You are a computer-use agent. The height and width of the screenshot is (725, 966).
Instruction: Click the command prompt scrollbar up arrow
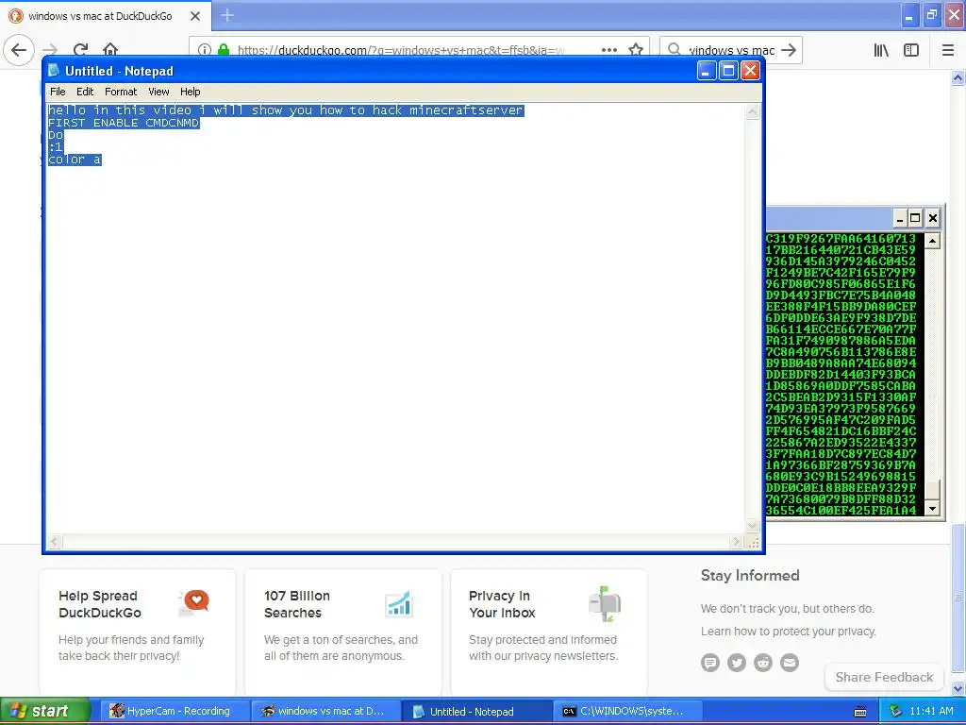[932, 241]
